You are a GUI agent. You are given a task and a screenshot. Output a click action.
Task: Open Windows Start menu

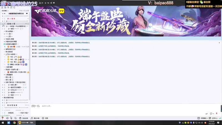(x=3, y=122)
